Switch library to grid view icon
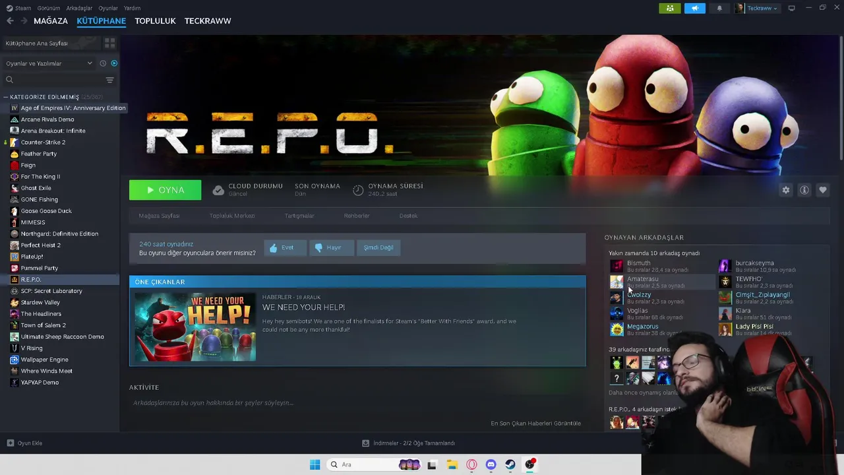The height and width of the screenshot is (475, 844). click(109, 43)
